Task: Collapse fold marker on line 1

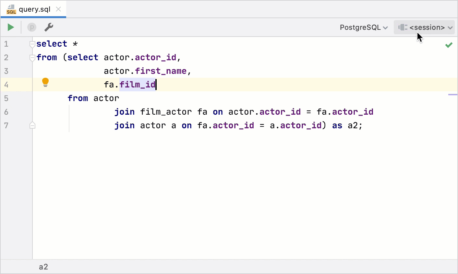Action: pyautogui.click(x=32, y=44)
